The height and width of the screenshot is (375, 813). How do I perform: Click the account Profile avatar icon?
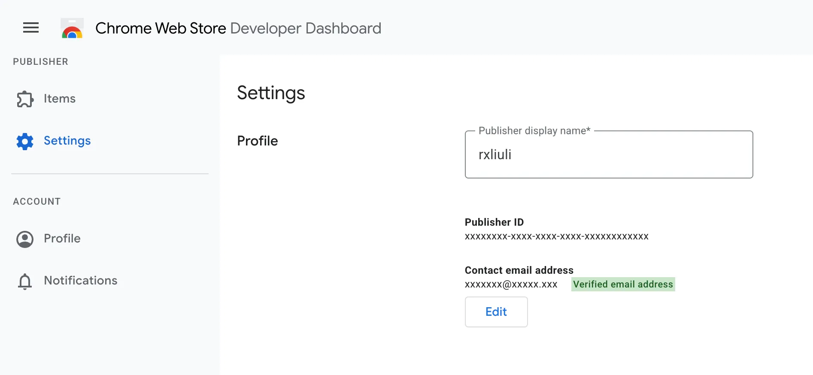(x=25, y=239)
